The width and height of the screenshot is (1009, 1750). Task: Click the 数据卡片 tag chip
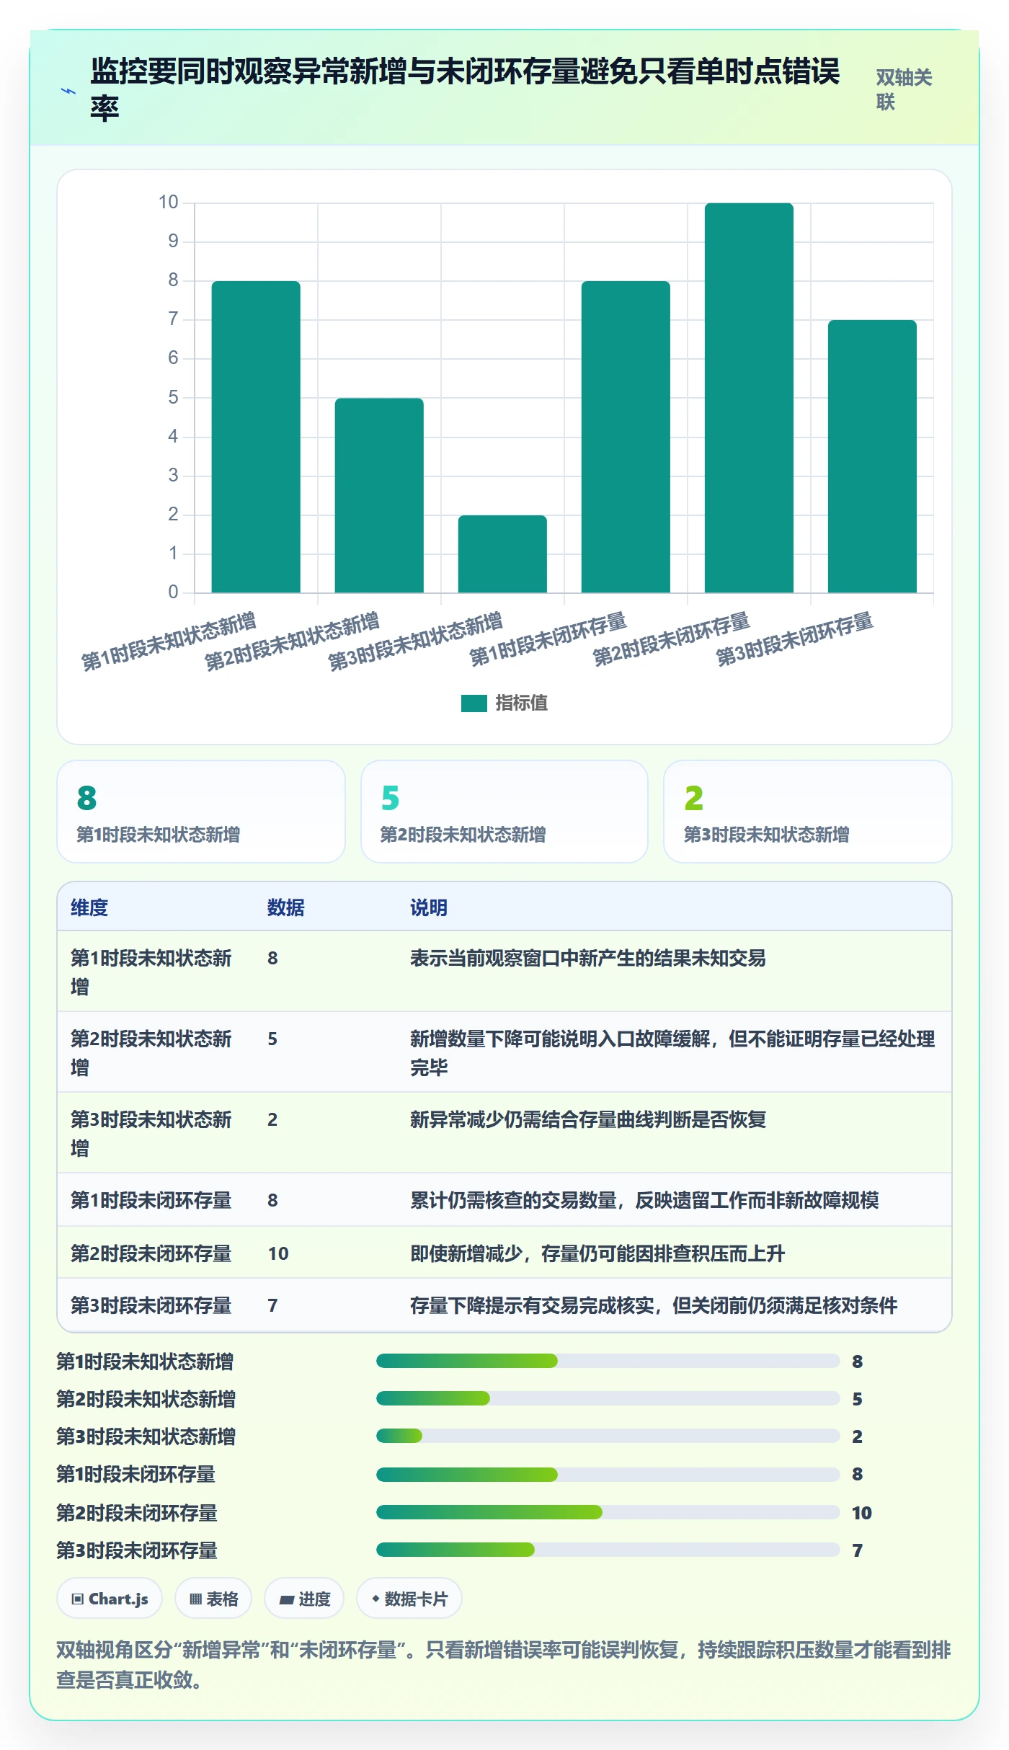[409, 1599]
